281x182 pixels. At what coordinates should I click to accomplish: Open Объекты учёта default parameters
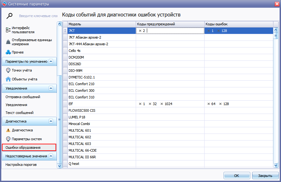click(24, 79)
